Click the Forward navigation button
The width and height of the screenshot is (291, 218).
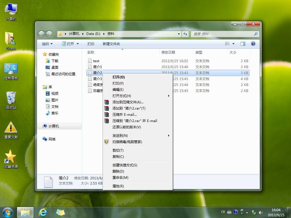49,34
